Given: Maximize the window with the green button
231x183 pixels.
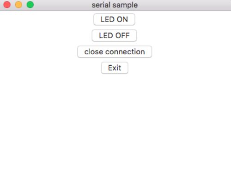Looking at the screenshot, I should coord(30,5).
